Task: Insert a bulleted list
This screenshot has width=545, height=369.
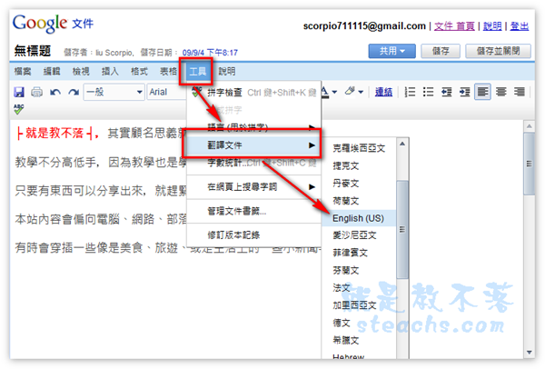Action: coord(428,92)
